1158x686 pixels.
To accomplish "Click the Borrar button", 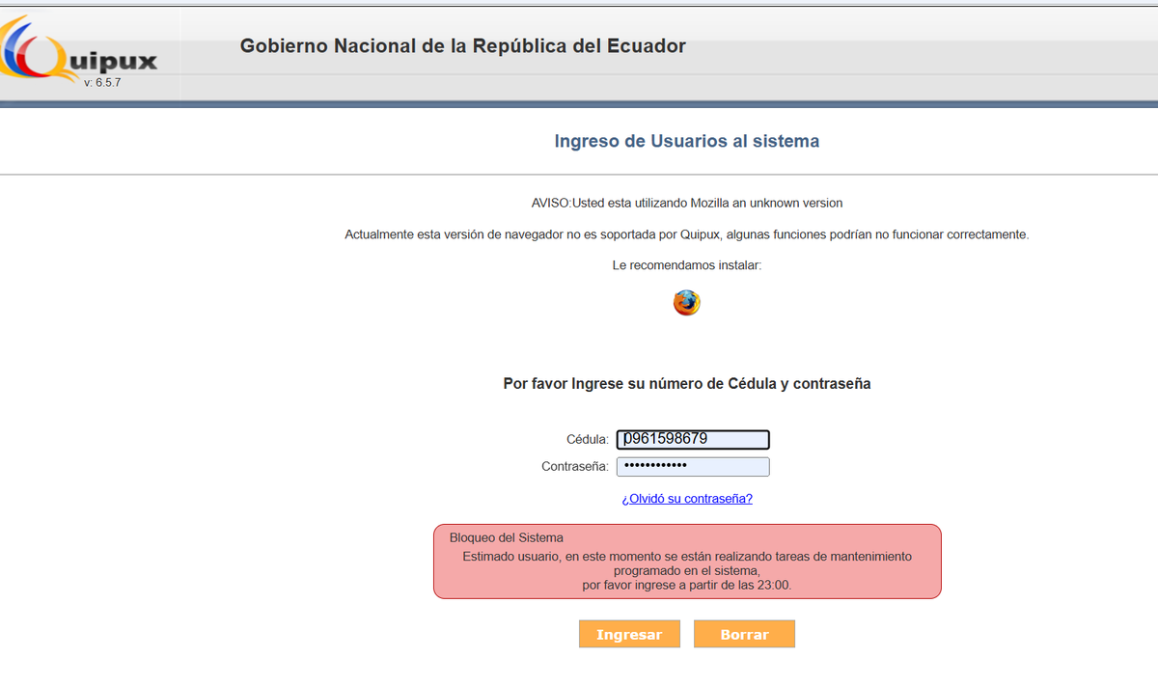I will (x=744, y=634).
